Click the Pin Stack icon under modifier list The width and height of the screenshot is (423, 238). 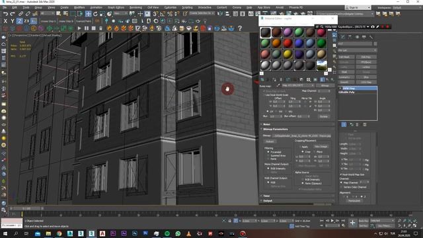coord(344,124)
